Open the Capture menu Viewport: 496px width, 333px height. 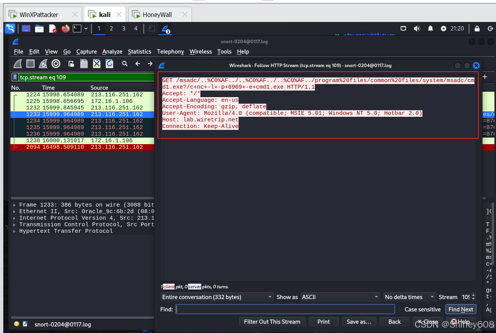[87, 52]
